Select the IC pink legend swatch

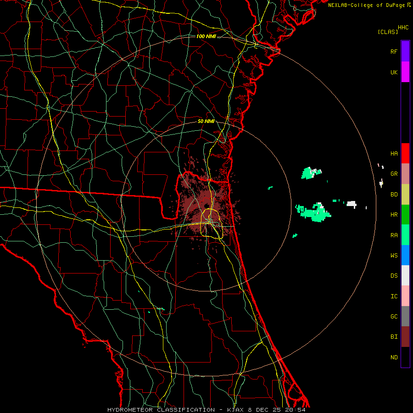tap(405, 296)
